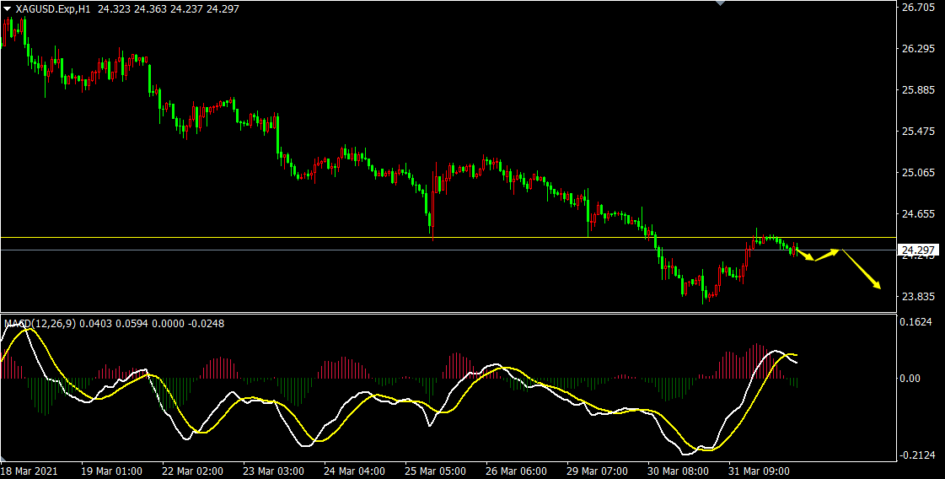The image size is (945, 479).
Task: Click the 25.065 price scale label
Action: pyautogui.click(x=918, y=173)
